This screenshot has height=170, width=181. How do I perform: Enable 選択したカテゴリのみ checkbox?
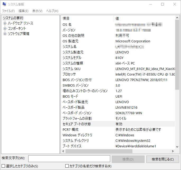click(x=3, y=166)
